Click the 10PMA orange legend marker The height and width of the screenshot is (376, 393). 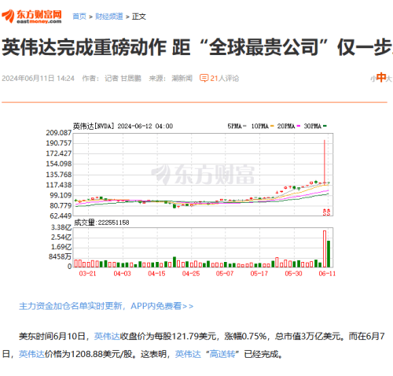[272, 126]
